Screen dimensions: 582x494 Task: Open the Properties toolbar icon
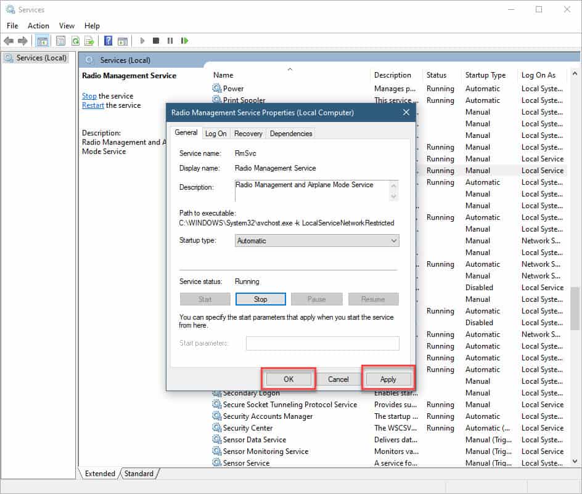point(60,41)
